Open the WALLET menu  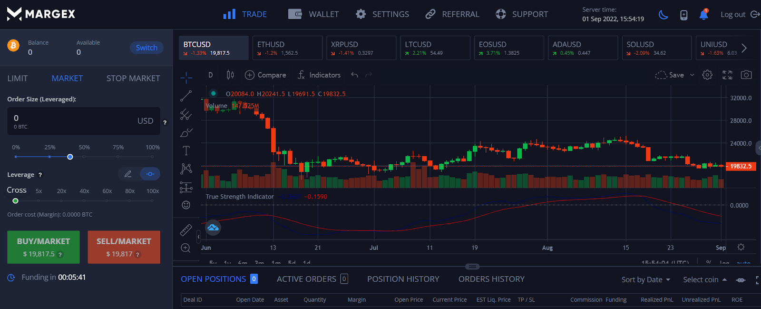(313, 14)
